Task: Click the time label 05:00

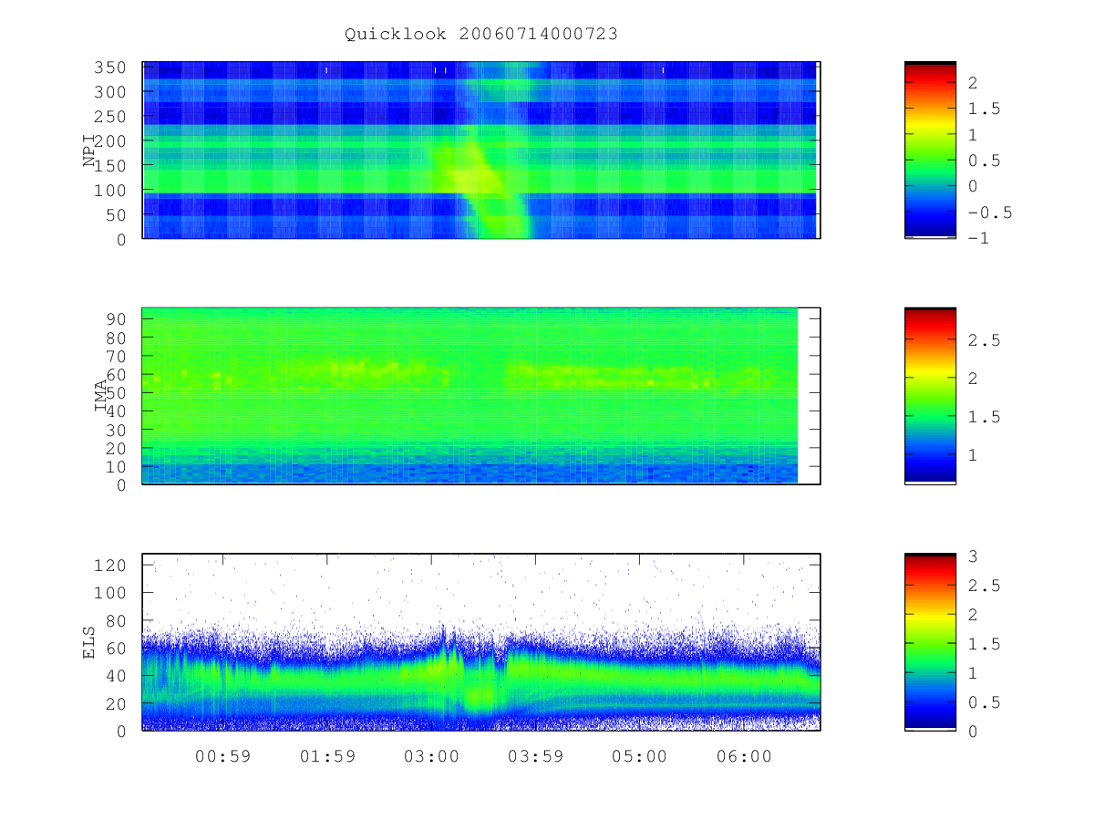Action: (x=639, y=756)
